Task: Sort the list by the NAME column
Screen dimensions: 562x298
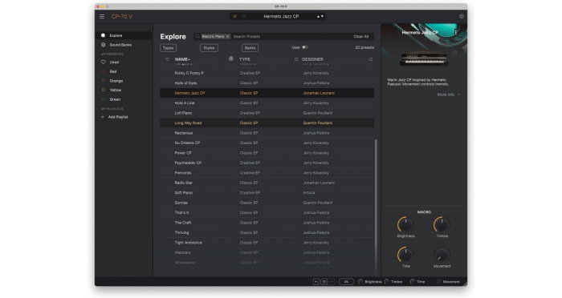Action: 182,59
